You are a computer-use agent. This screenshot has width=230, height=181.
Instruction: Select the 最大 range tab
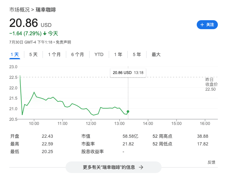pyautogui.click(x=156, y=54)
